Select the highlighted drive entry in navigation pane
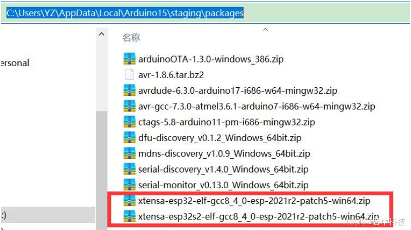This screenshot has height=230, width=411. click(x=48, y=215)
